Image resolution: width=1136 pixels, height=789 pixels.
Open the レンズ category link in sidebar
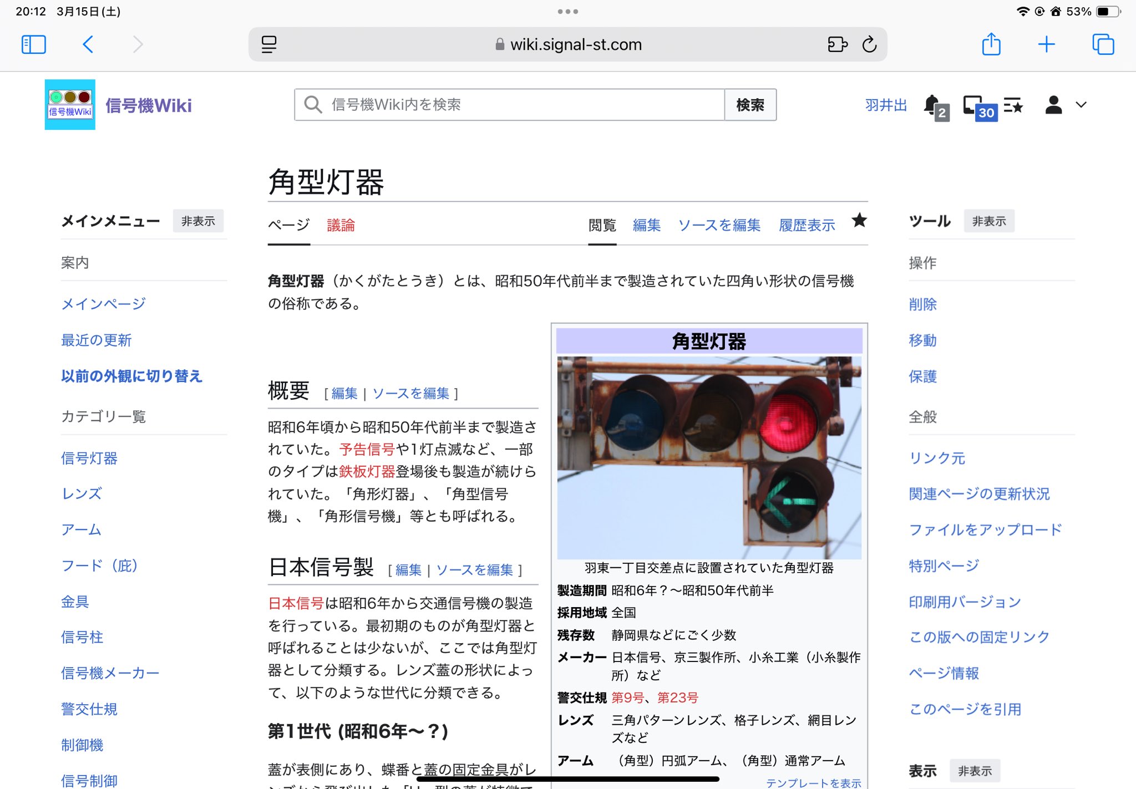click(x=82, y=493)
